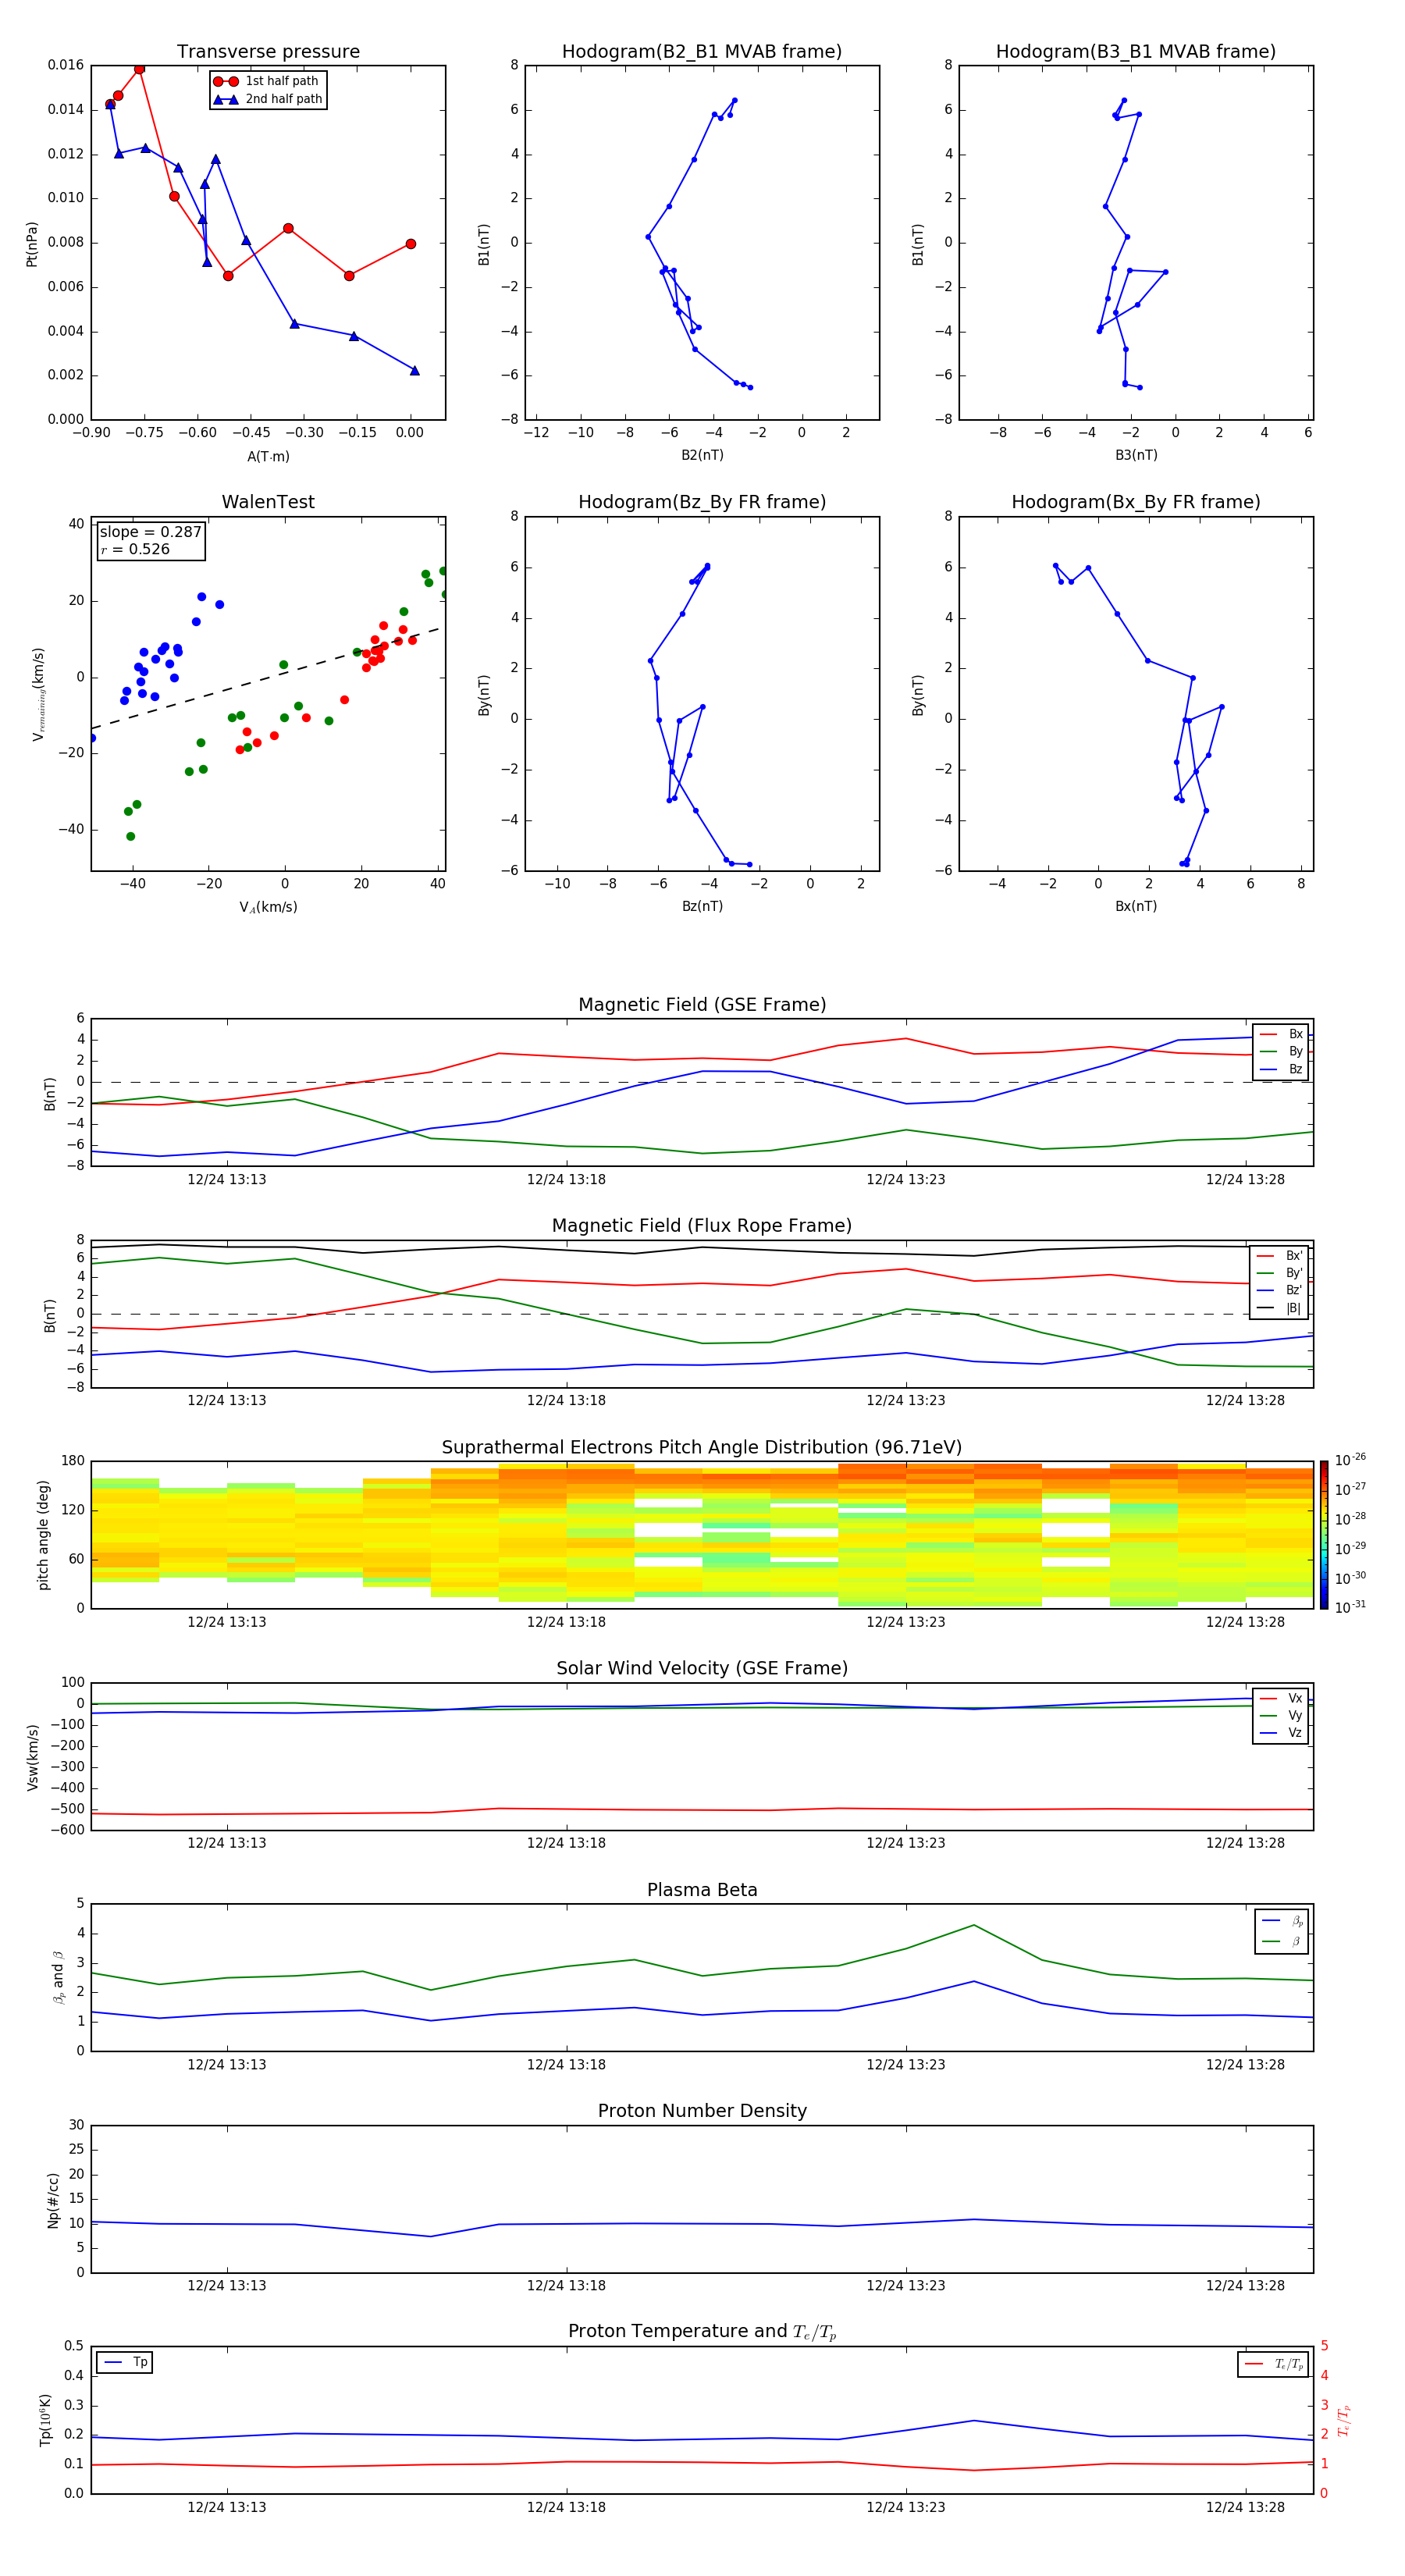The width and height of the screenshot is (1405, 2576).
Task: Click 'B2(nT)' x-axis label
Action: [x=702, y=455]
